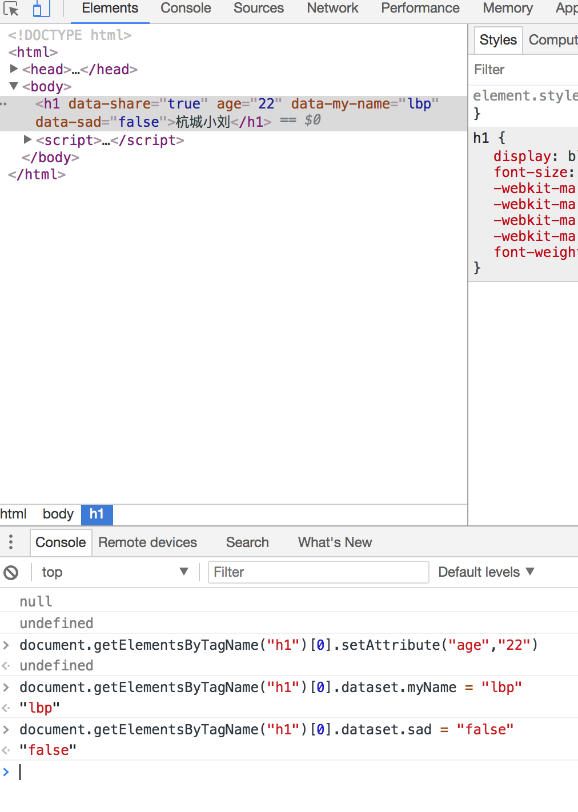Open the Performance tab
Screen dimensions: 578x812
(420, 9)
